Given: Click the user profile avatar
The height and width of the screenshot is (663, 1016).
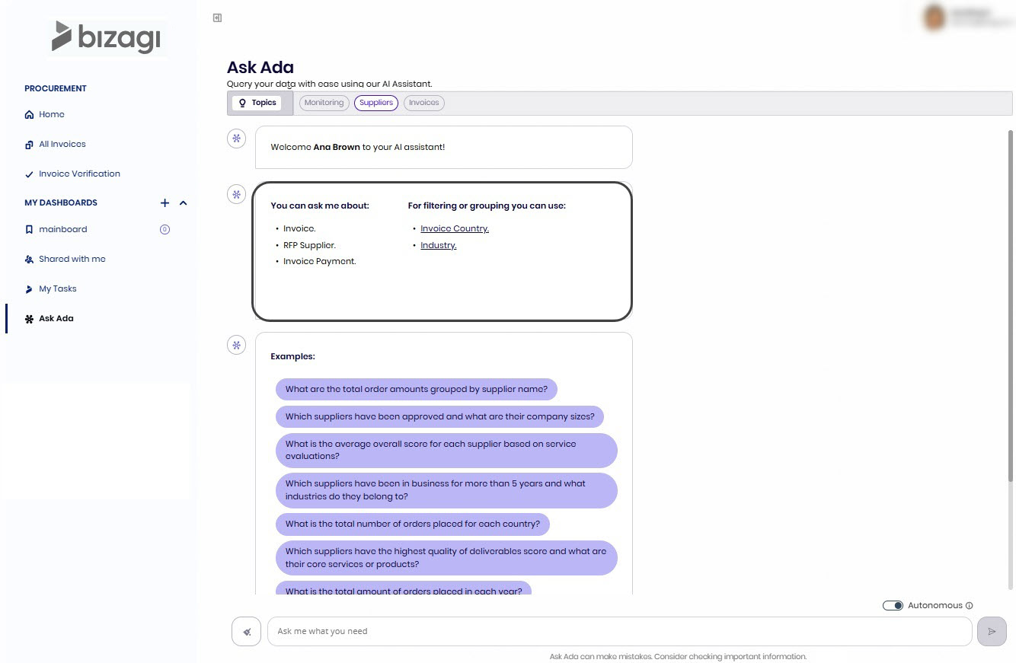Looking at the screenshot, I should pyautogui.click(x=935, y=18).
